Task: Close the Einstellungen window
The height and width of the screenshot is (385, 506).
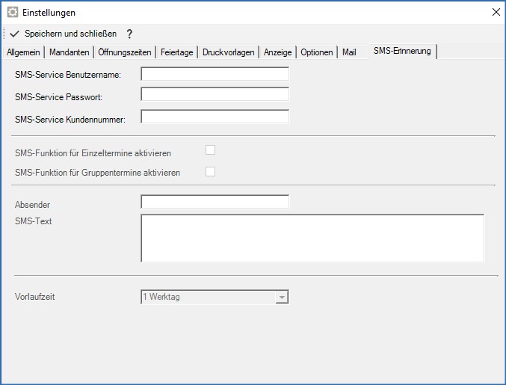Action: click(x=495, y=12)
